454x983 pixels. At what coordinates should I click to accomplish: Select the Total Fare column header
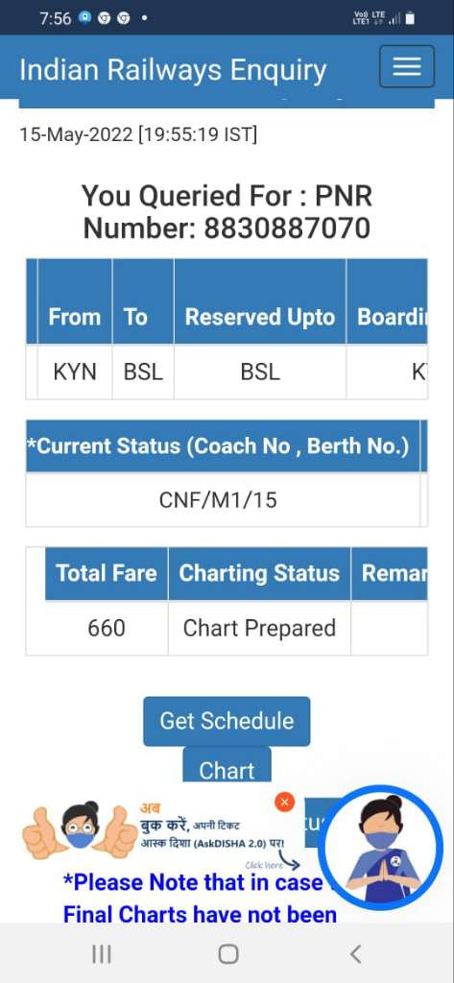[x=106, y=574]
